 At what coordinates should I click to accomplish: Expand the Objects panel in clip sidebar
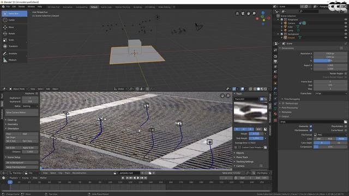[x=240, y=153]
